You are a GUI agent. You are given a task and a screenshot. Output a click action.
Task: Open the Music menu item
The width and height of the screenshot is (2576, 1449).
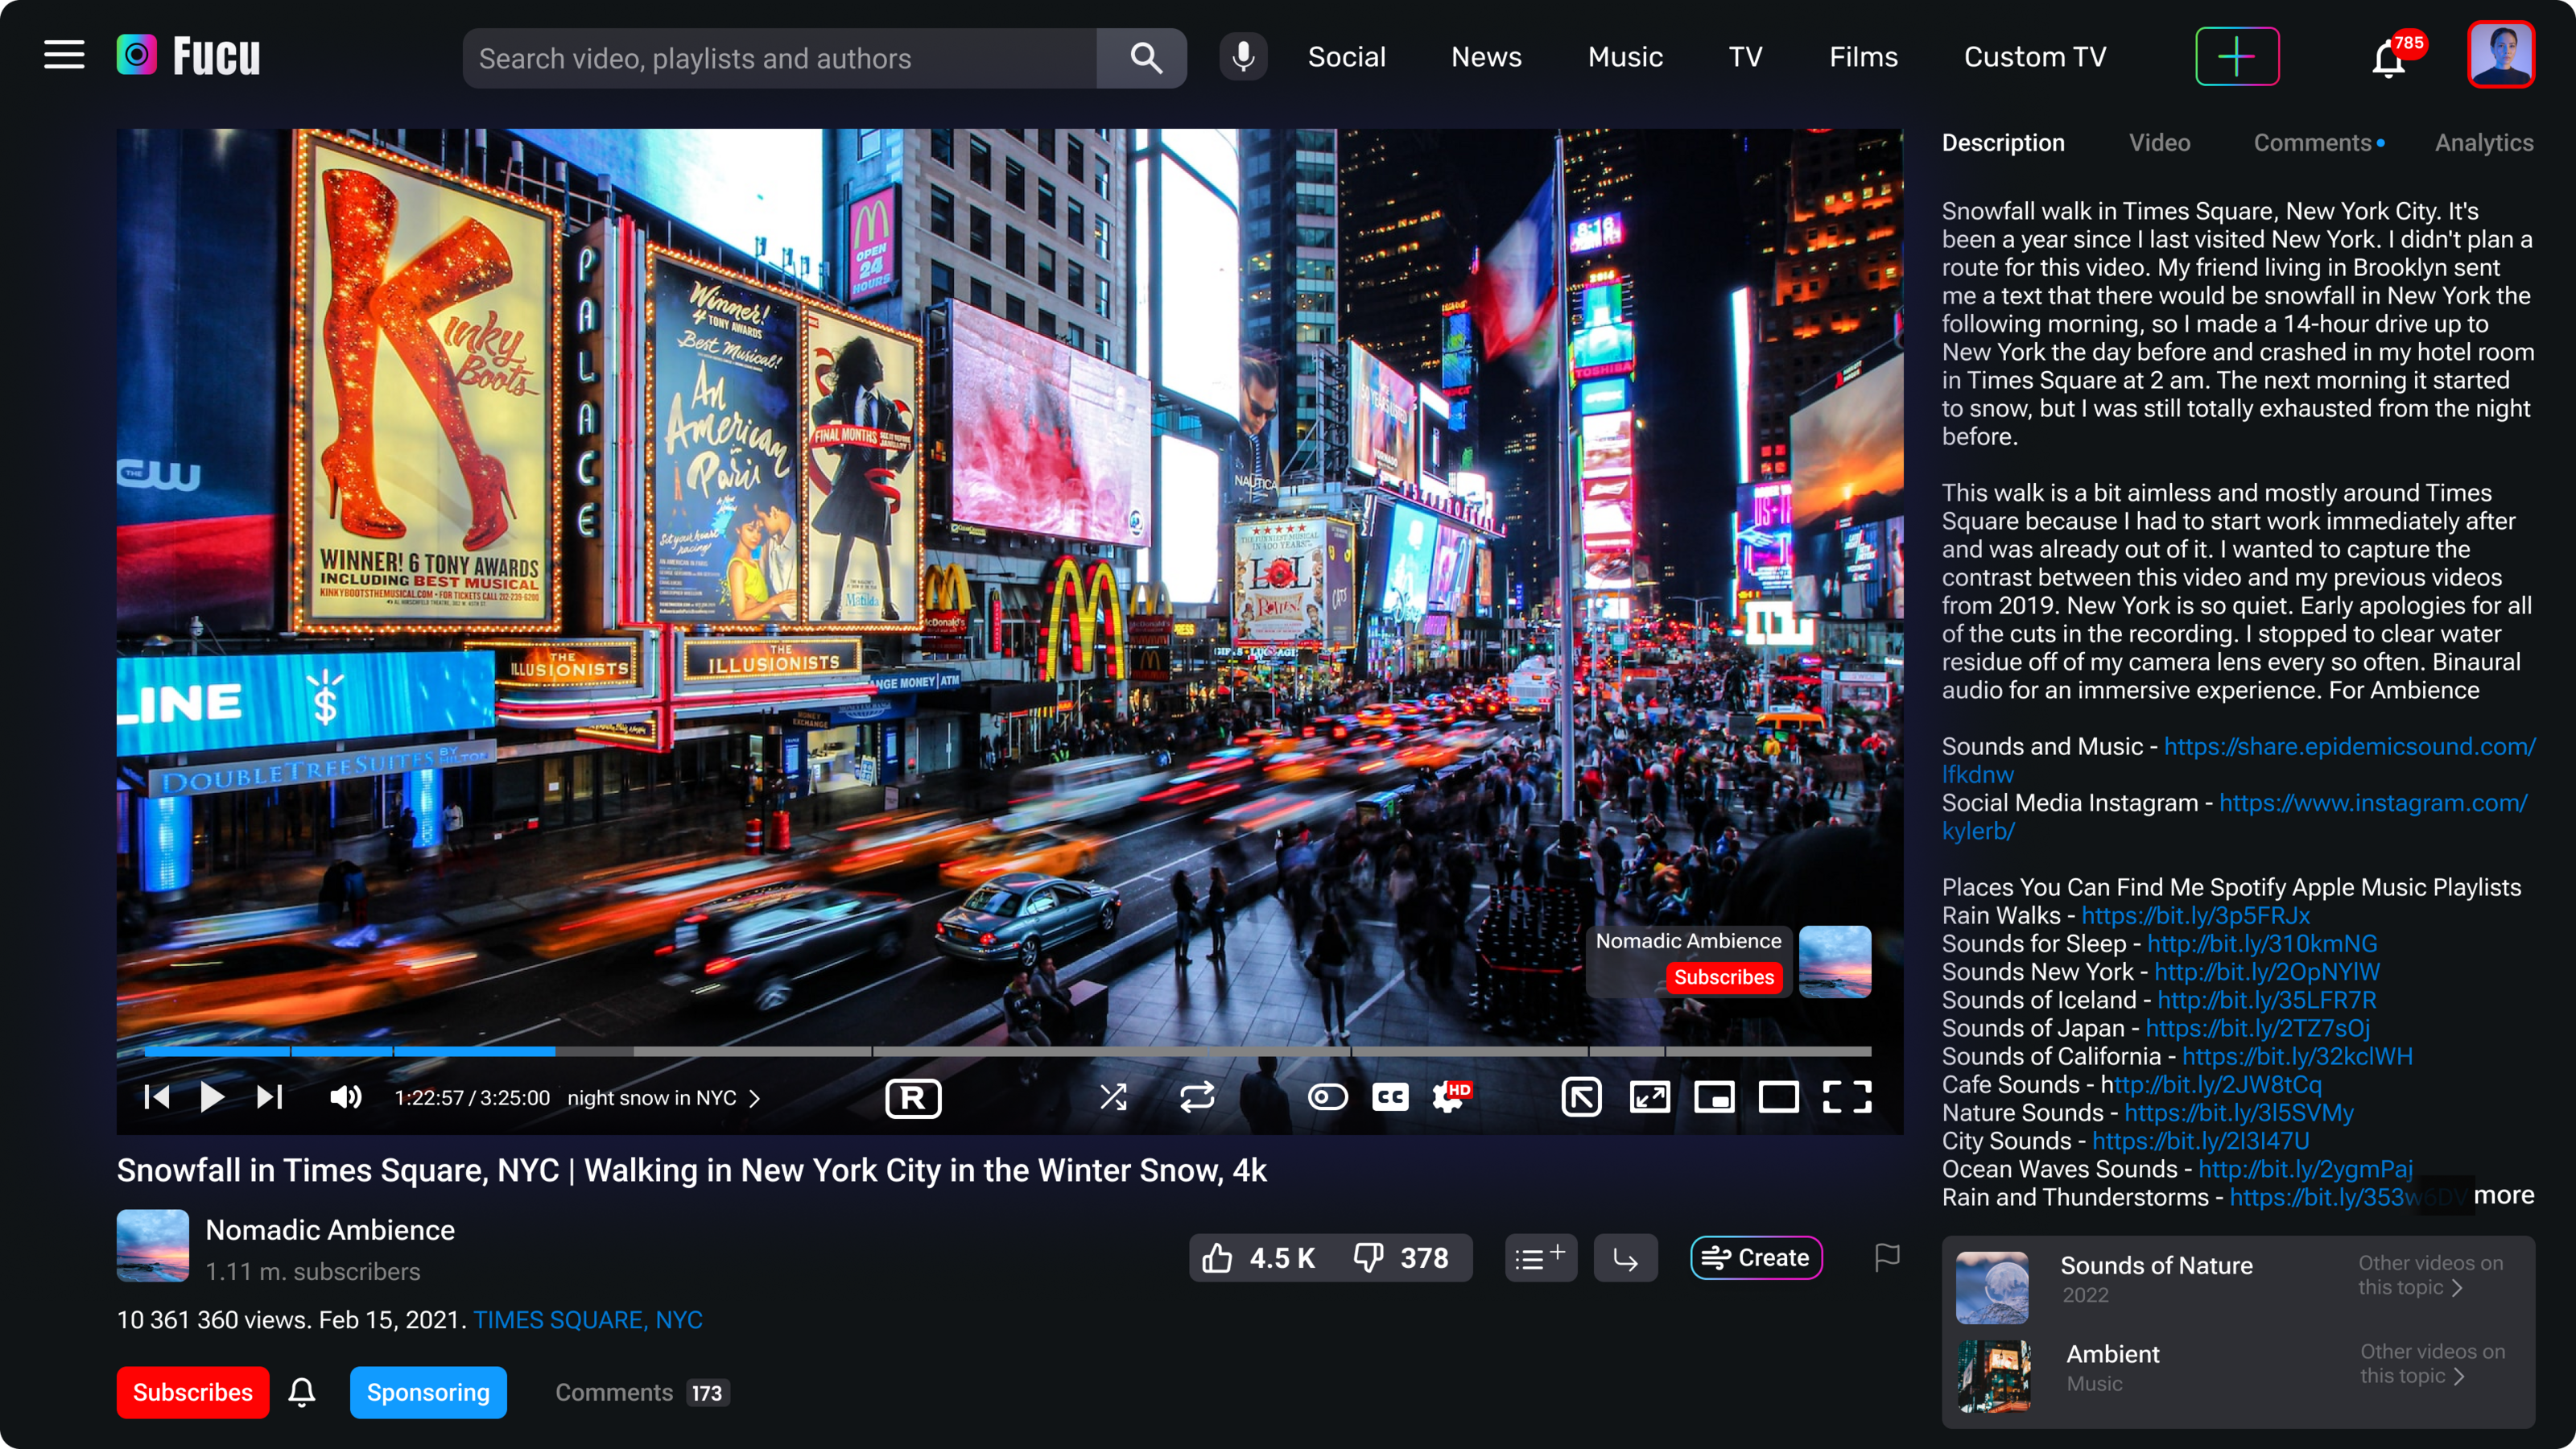tap(1625, 57)
